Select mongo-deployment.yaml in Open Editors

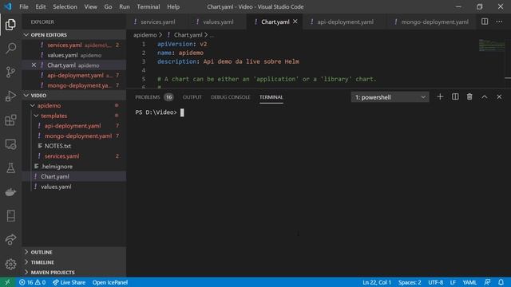click(74, 85)
